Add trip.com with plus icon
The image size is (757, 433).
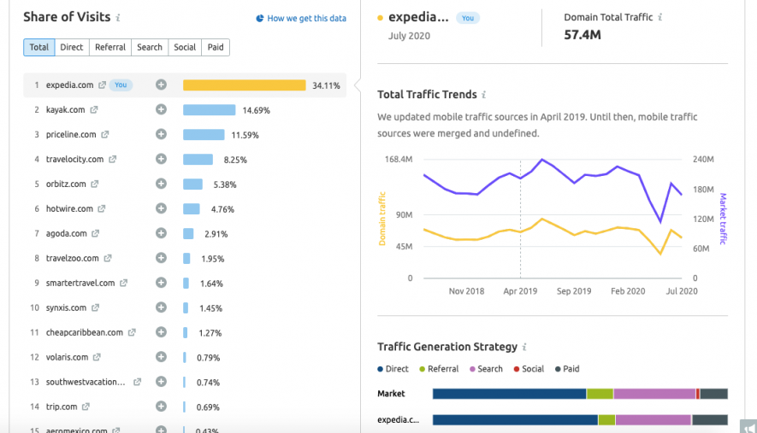tap(162, 407)
